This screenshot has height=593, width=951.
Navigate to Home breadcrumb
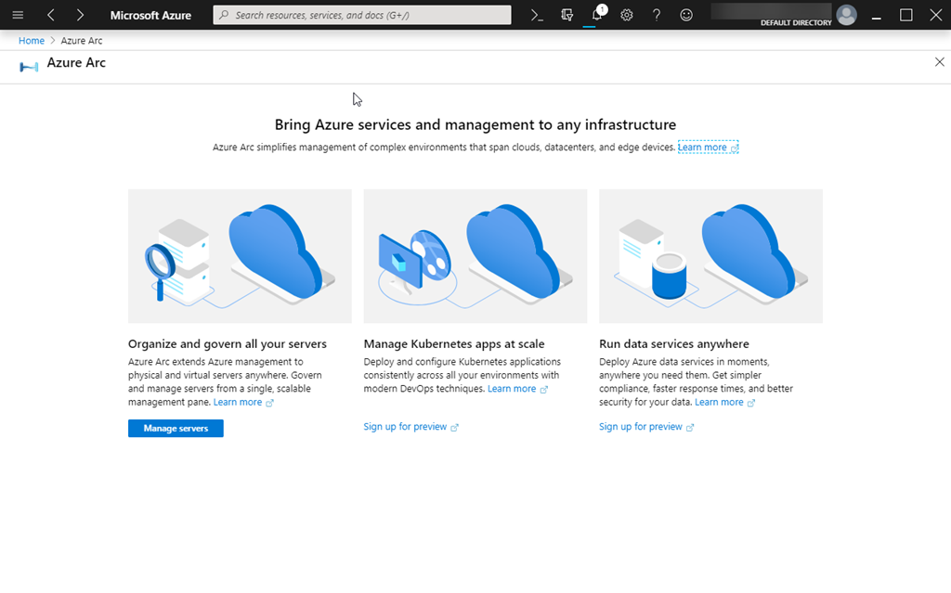click(x=32, y=41)
